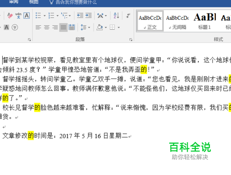Screen dimensions: 231x175
Task: Apply distributed alignment
Action: pyautogui.click(x=72, y=28)
